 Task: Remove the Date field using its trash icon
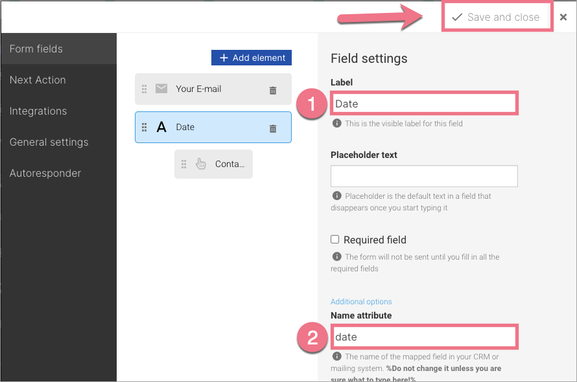[x=272, y=128]
